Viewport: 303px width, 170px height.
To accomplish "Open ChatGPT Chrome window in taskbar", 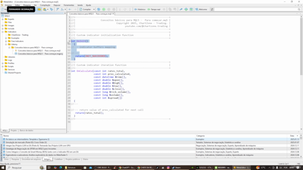I will pyautogui.click(x=127, y=168).
